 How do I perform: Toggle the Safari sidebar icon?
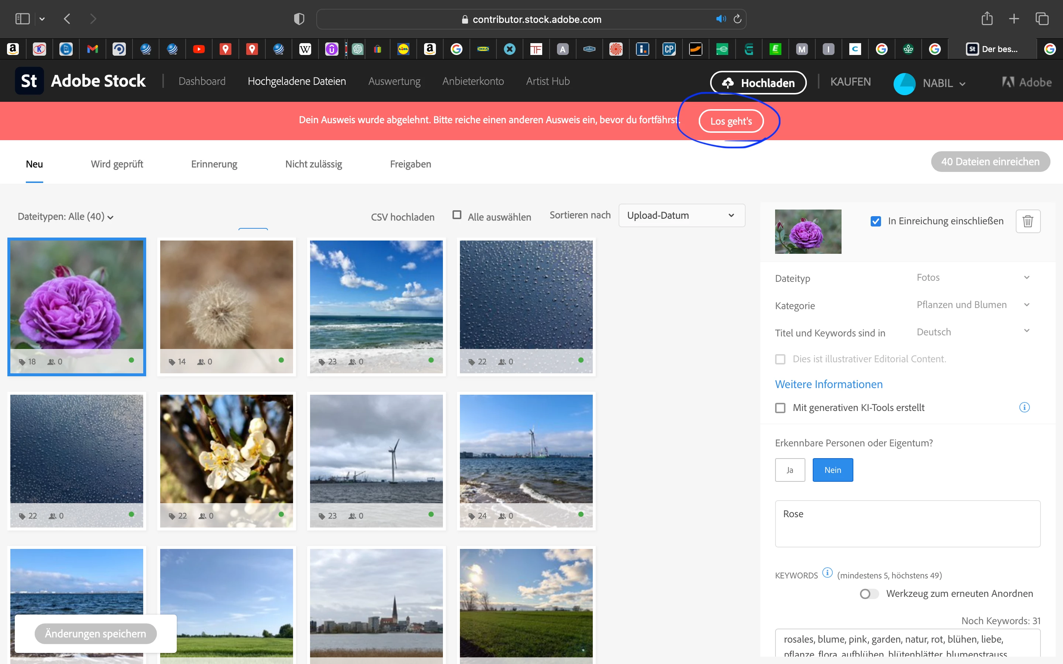click(x=22, y=19)
